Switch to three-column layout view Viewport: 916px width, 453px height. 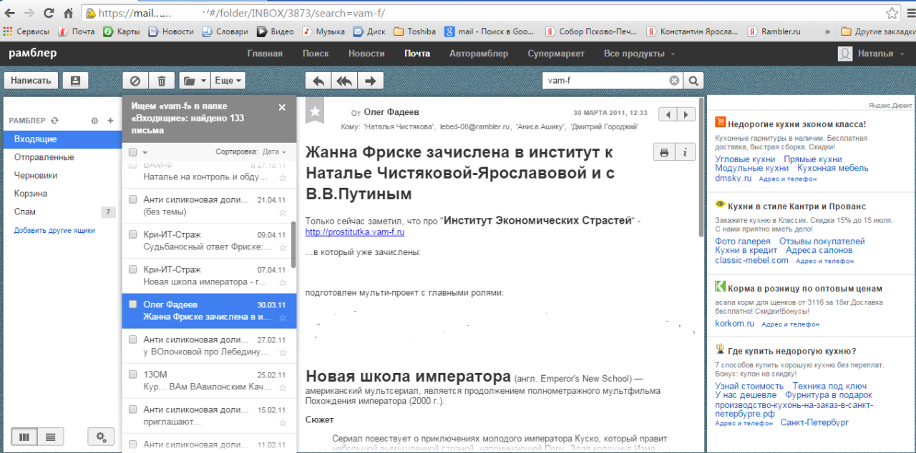(x=24, y=436)
